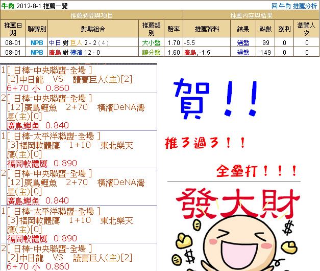Click 過盤 result in the 讓分盤 row
320x271 pixels.
click(x=243, y=53)
